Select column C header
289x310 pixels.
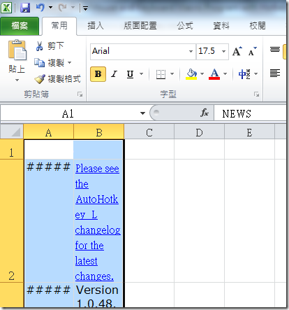tap(149, 132)
